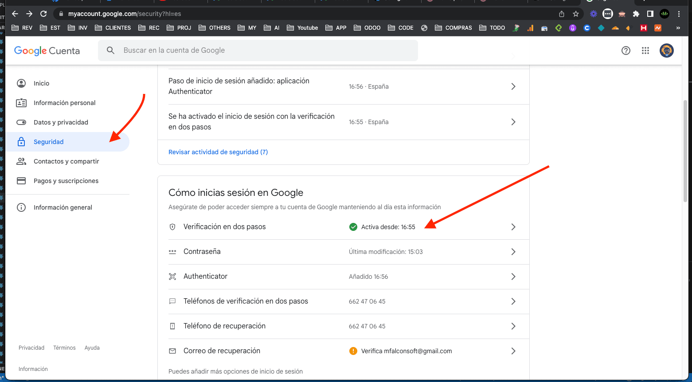Screen dimensions: 692x382
Task: Click the green check next to Activa desde
Action: [x=353, y=227]
